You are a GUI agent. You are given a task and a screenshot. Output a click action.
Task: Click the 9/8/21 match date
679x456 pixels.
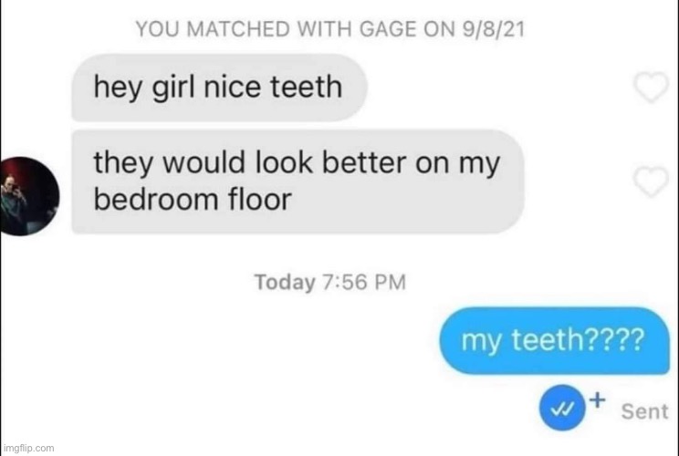click(x=493, y=29)
